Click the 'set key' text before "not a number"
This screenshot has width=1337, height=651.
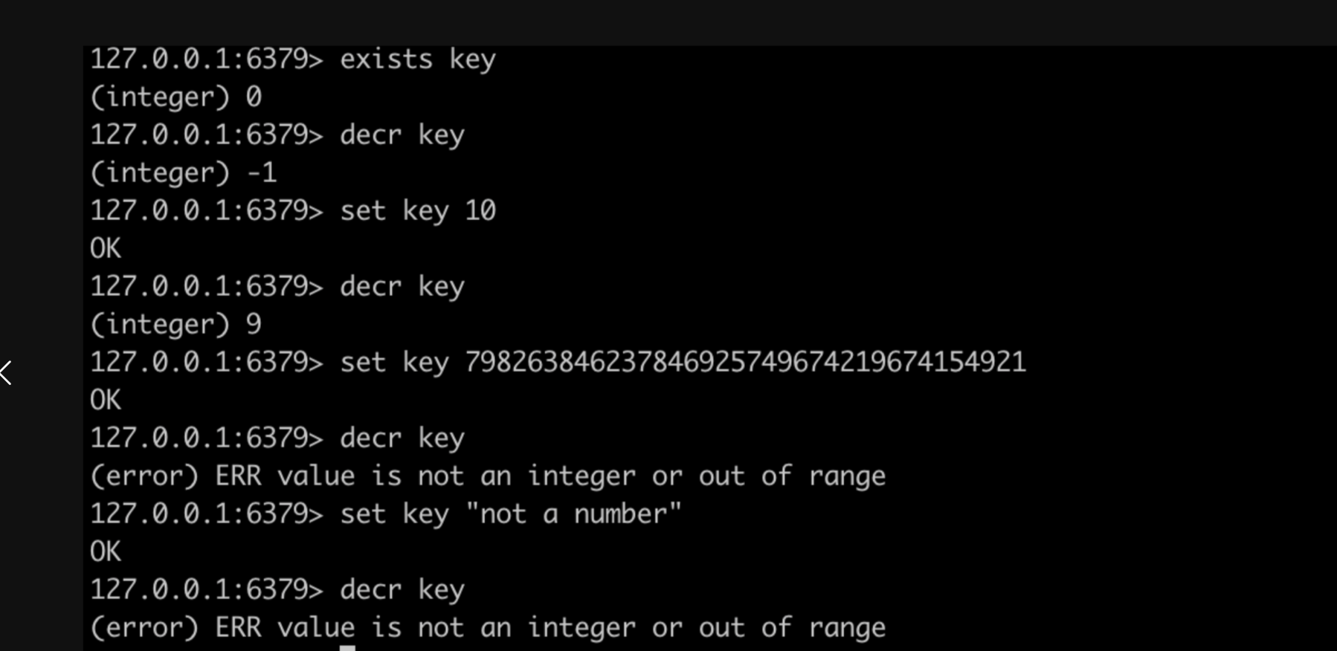395,514
